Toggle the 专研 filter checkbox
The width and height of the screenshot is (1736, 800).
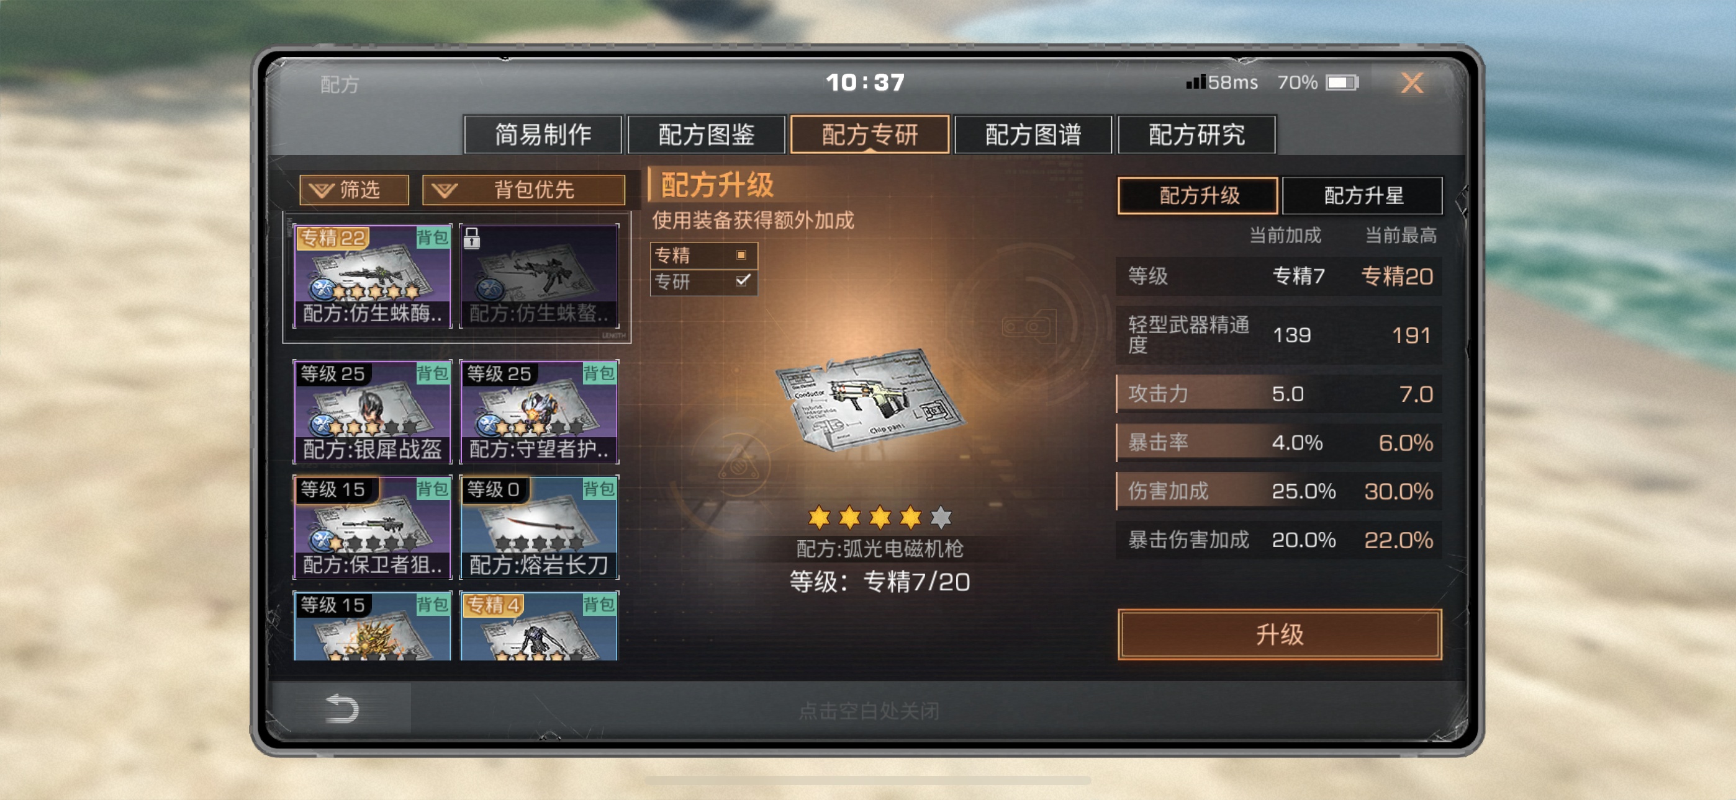click(x=743, y=280)
